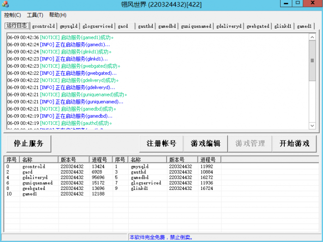This screenshot has width=323, height=242.
Task: Click the 开始游戏 button
Action: pos(294,144)
